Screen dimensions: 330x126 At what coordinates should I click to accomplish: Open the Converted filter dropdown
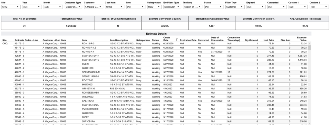point(277,7)
